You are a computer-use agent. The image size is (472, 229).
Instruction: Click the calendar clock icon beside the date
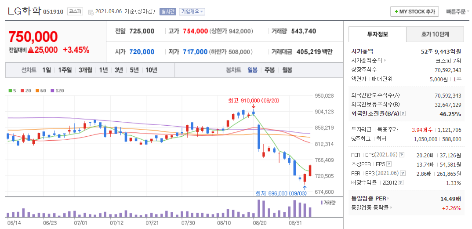point(91,12)
